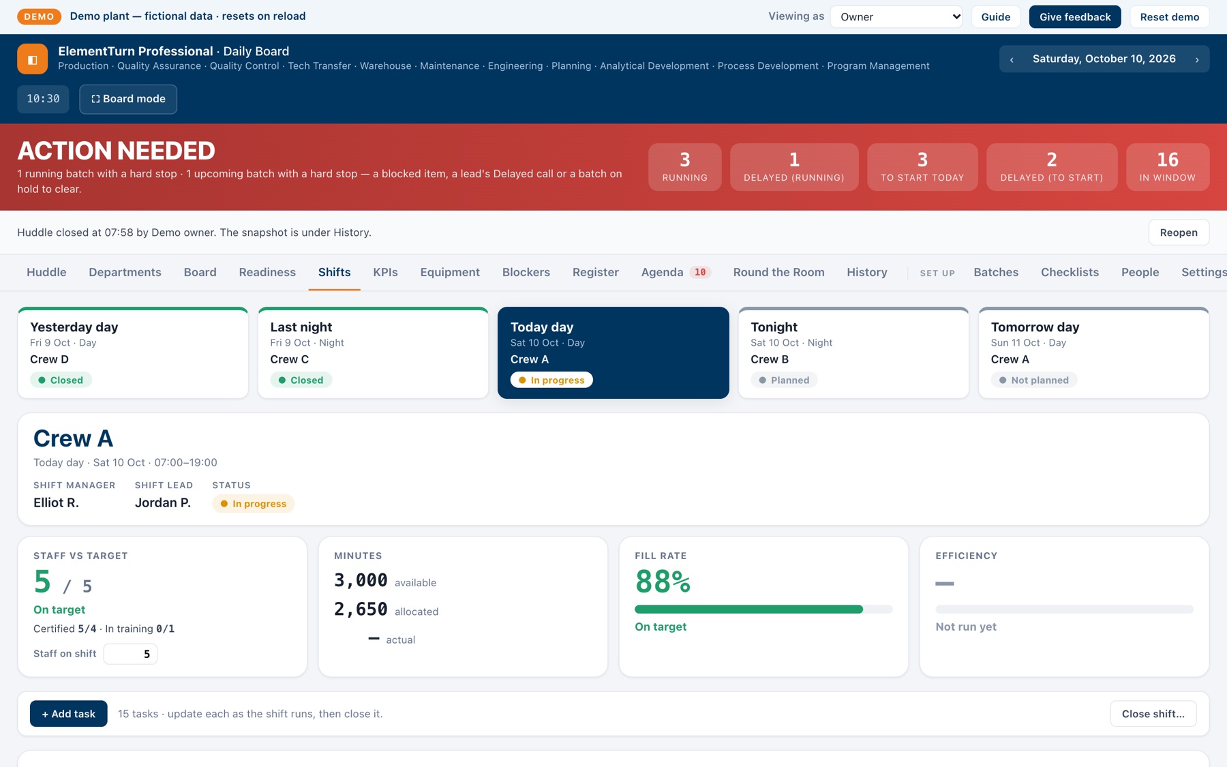1227x767 pixels.
Task: Switch to Readiness tab
Action: click(x=267, y=272)
